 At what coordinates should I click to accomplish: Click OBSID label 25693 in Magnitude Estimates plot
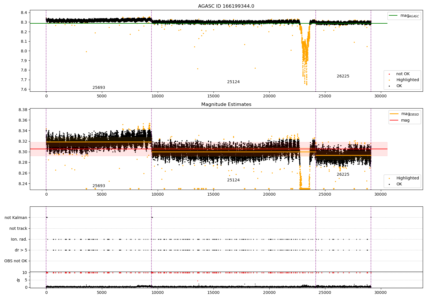[x=99, y=186]
